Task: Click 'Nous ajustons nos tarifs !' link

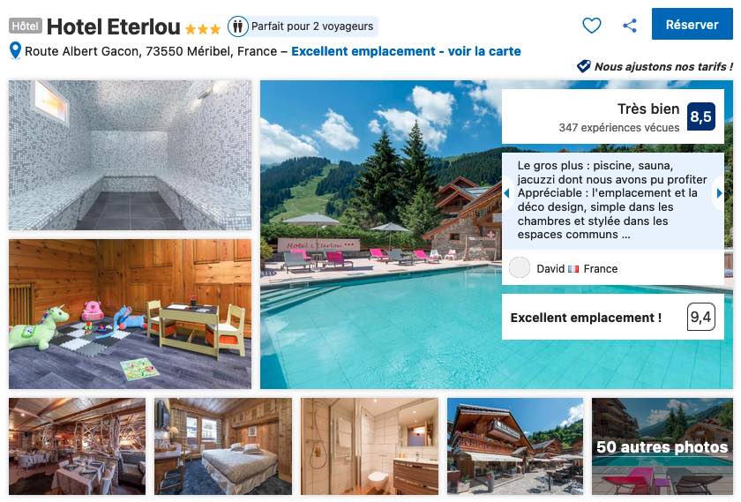Action: pyautogui.click(x=663, y=67)
